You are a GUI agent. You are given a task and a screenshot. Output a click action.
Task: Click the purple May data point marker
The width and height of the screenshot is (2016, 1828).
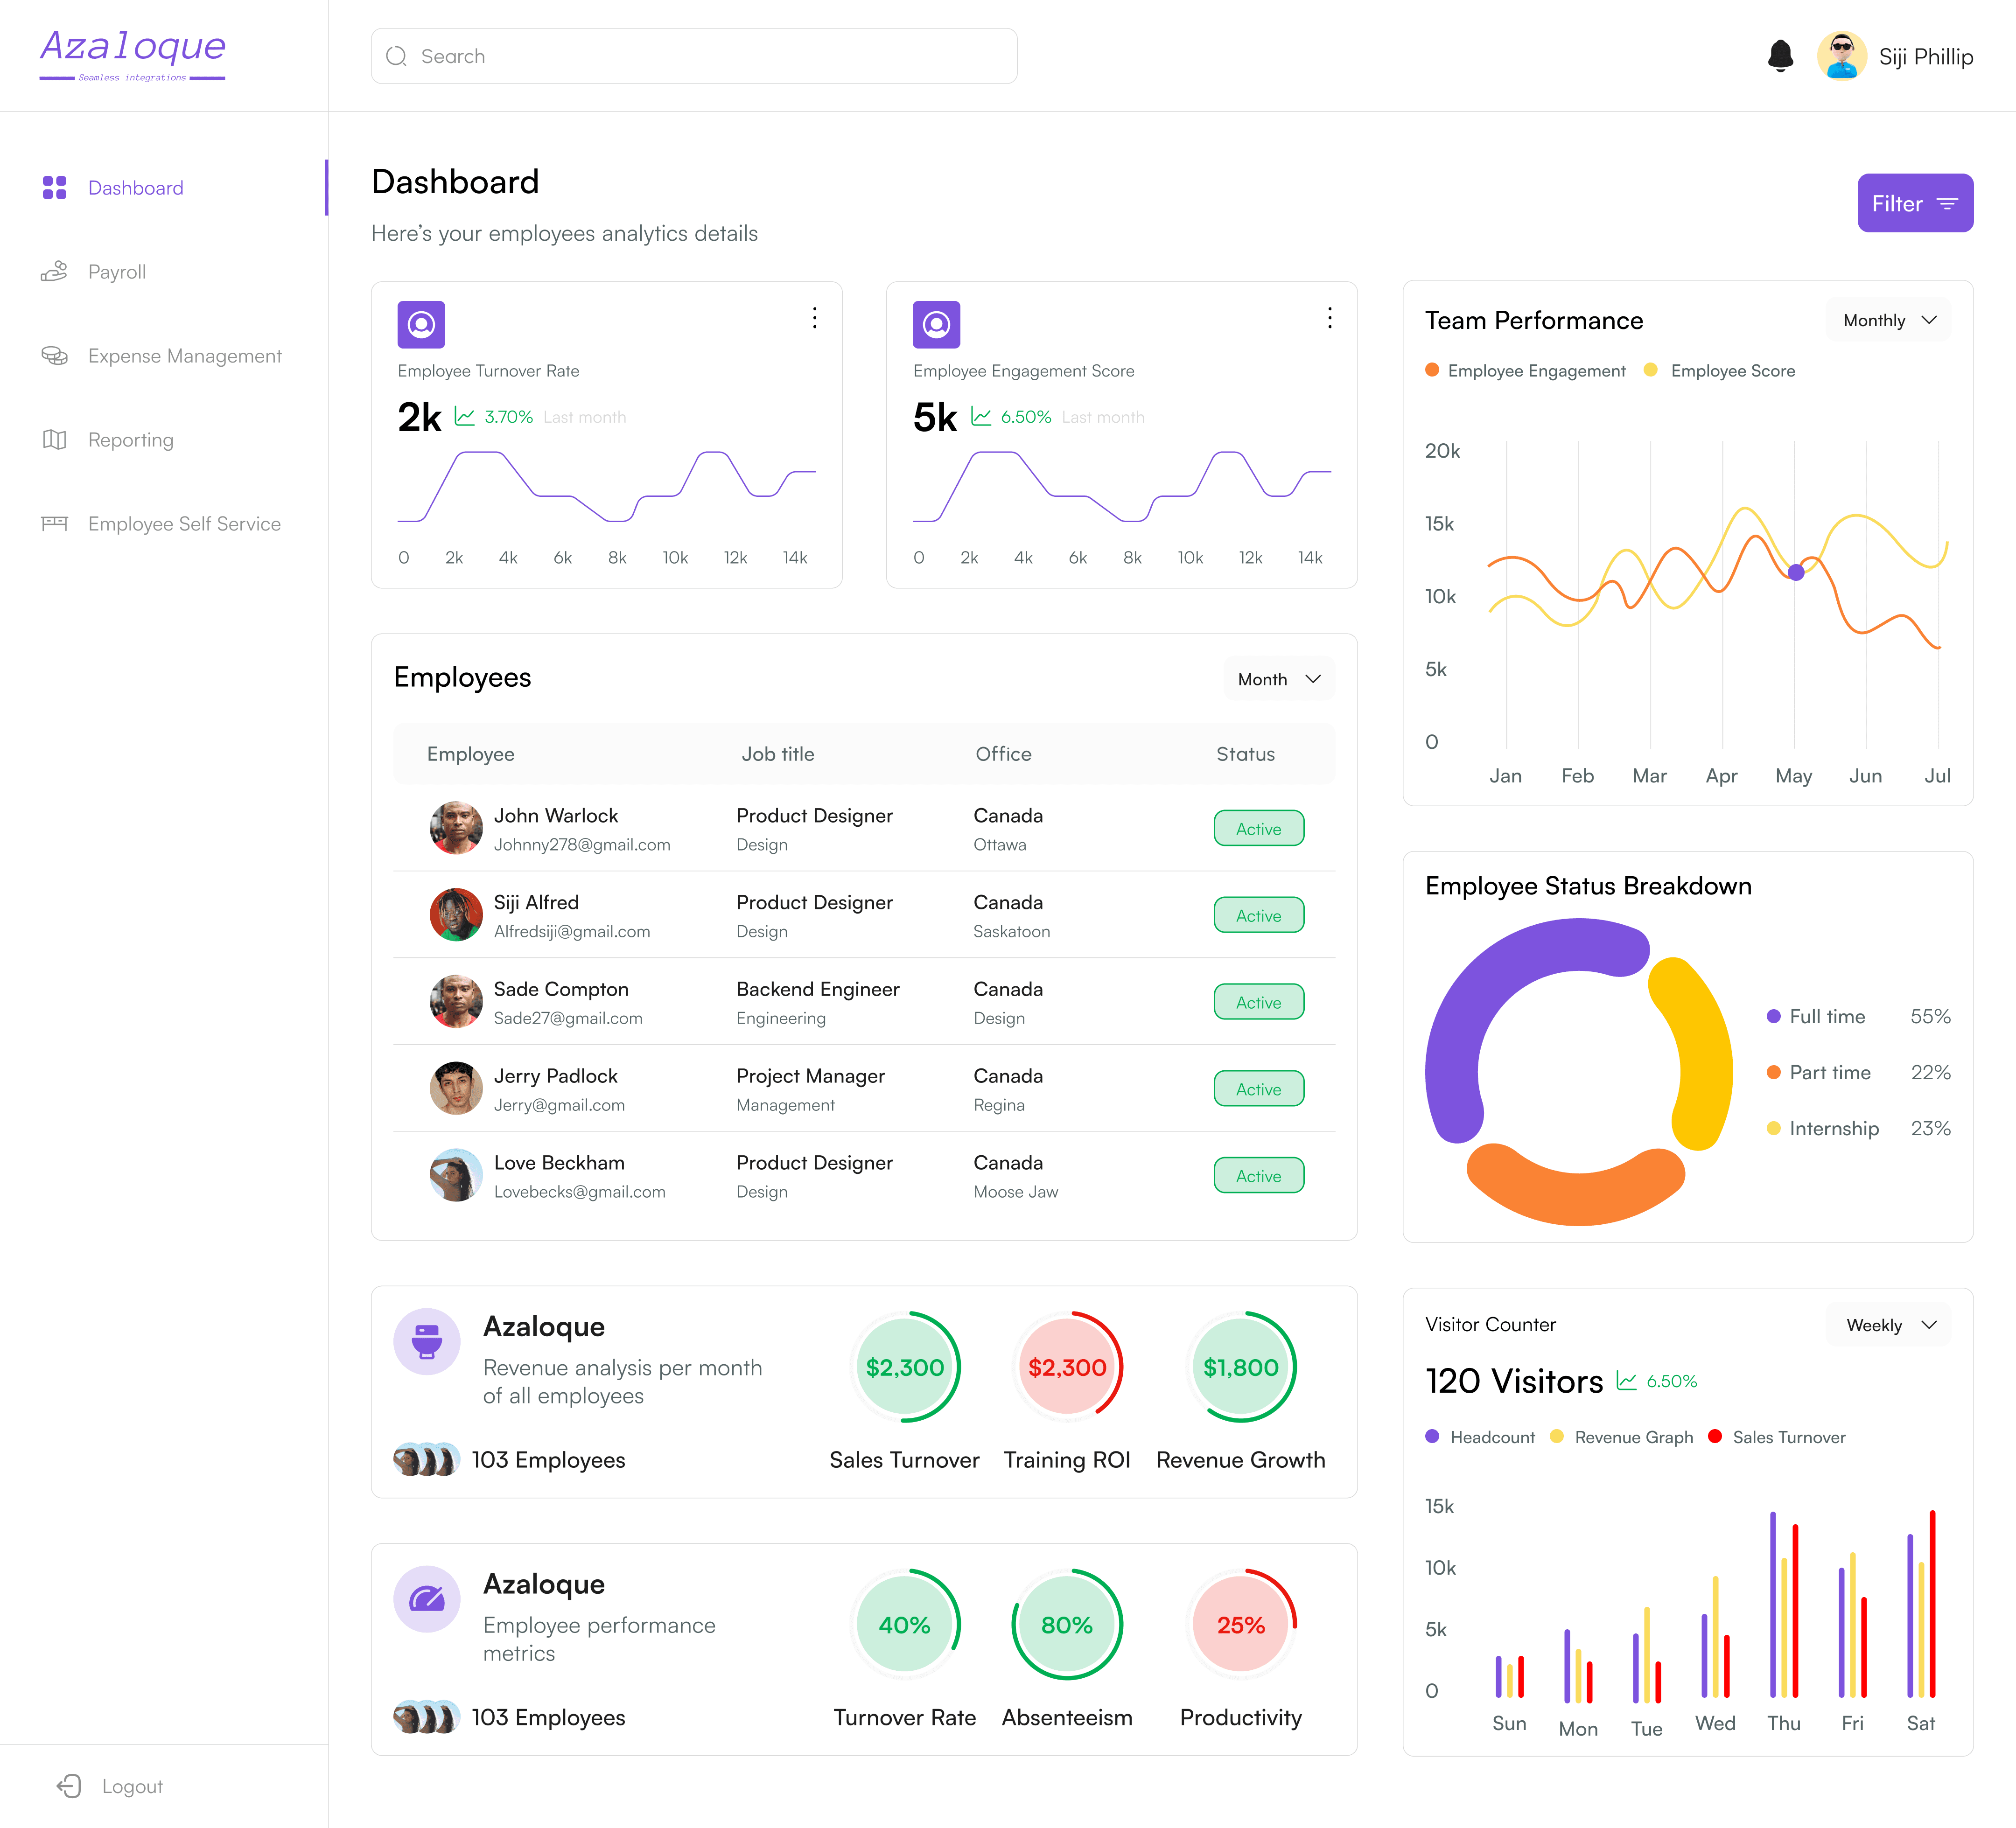pyautogui.click(x=1796, y=572)
